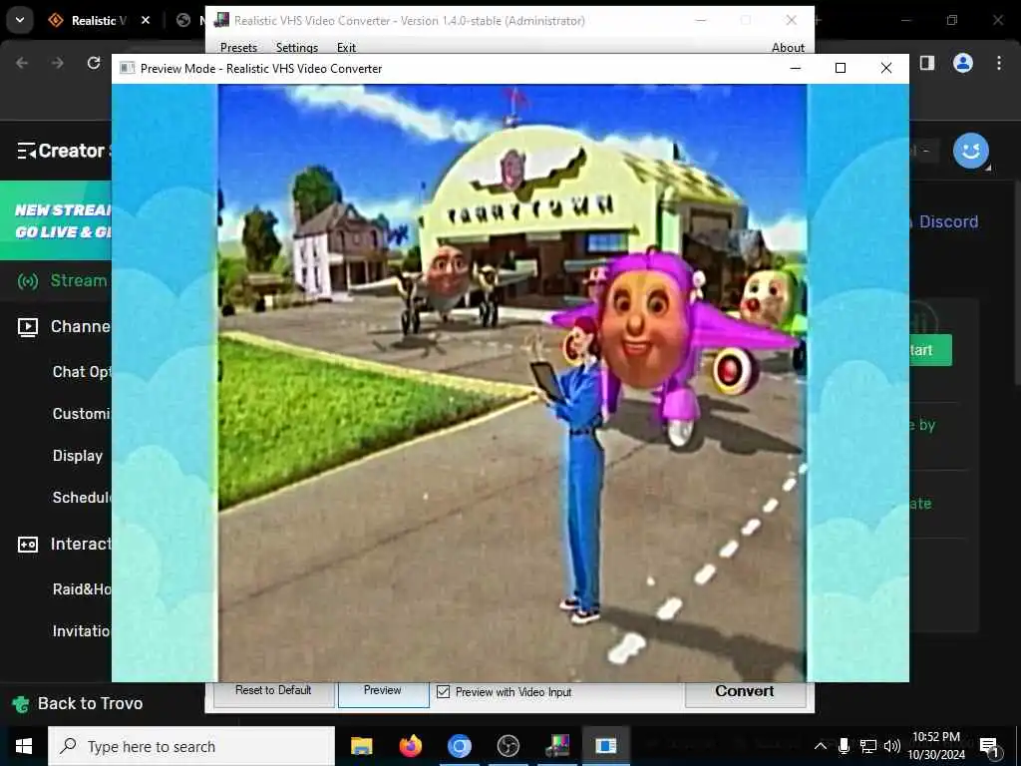Click the Reset to Default button
Screen dimensions: 1021x766
(x=273, y=690)
